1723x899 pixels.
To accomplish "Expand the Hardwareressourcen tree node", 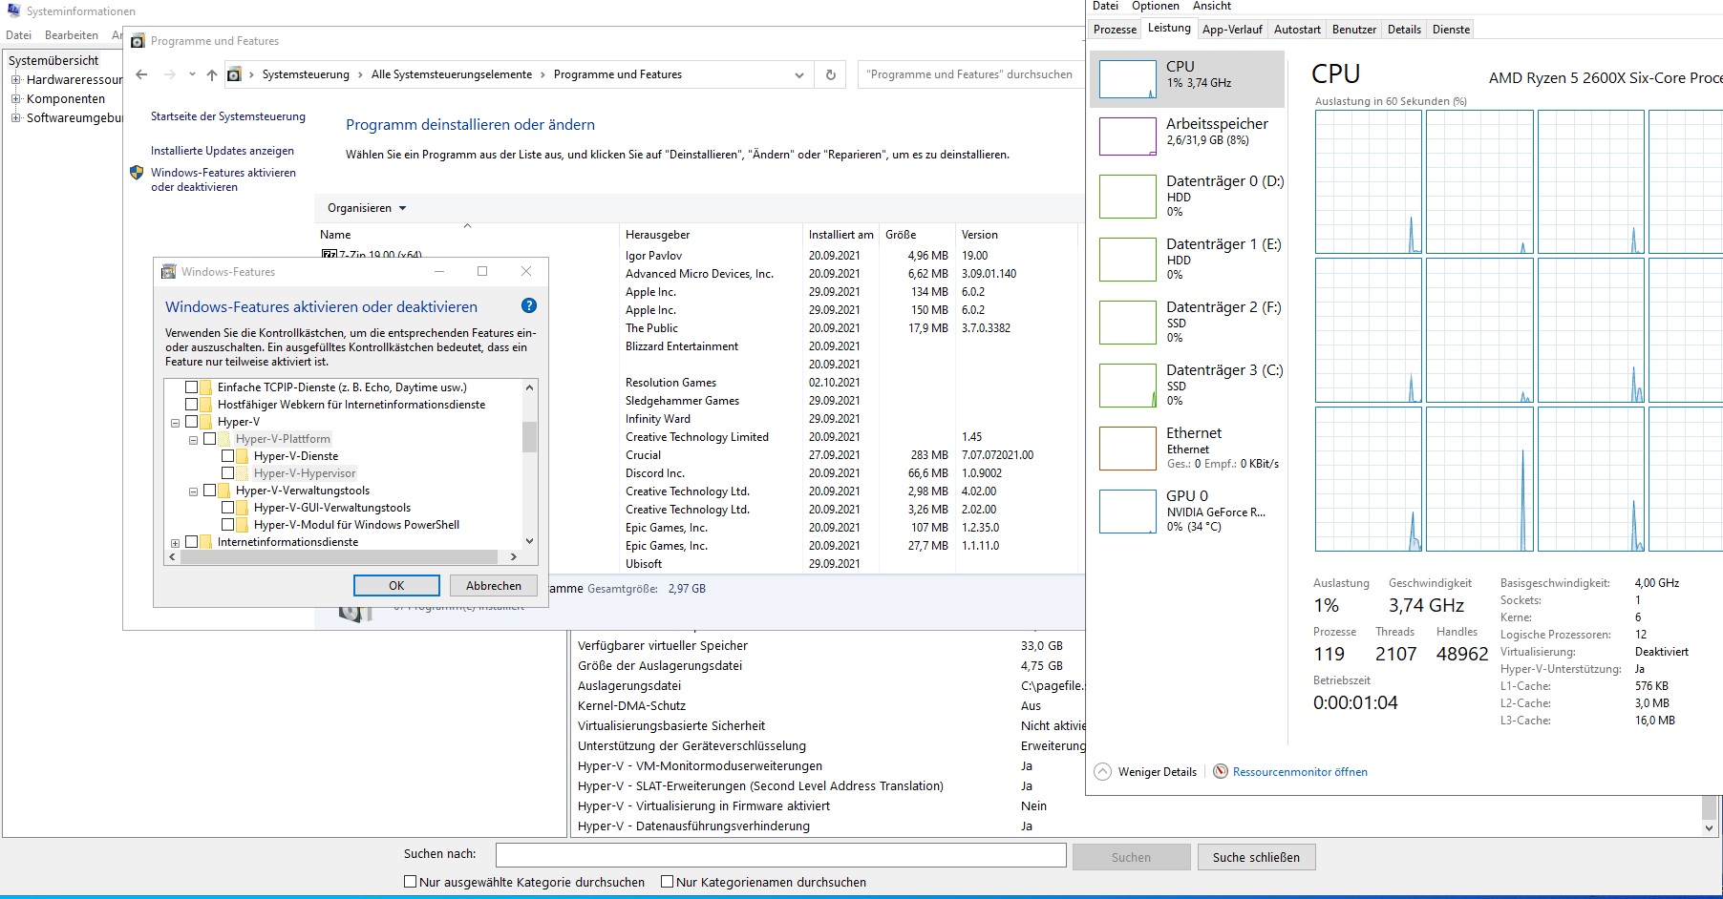I will (15, 80).
